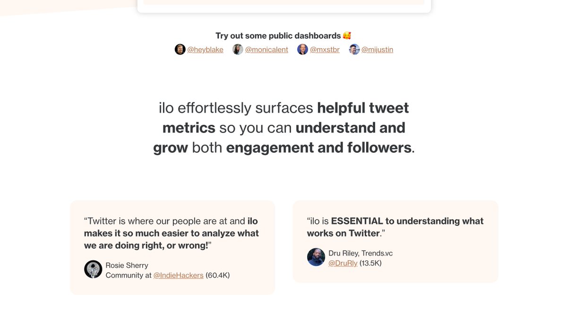The width and height of the screenshot is (567, 319).
Task: Click the "Dru Riley, Trends.vc" name text
Action: (x=361, y=253)
